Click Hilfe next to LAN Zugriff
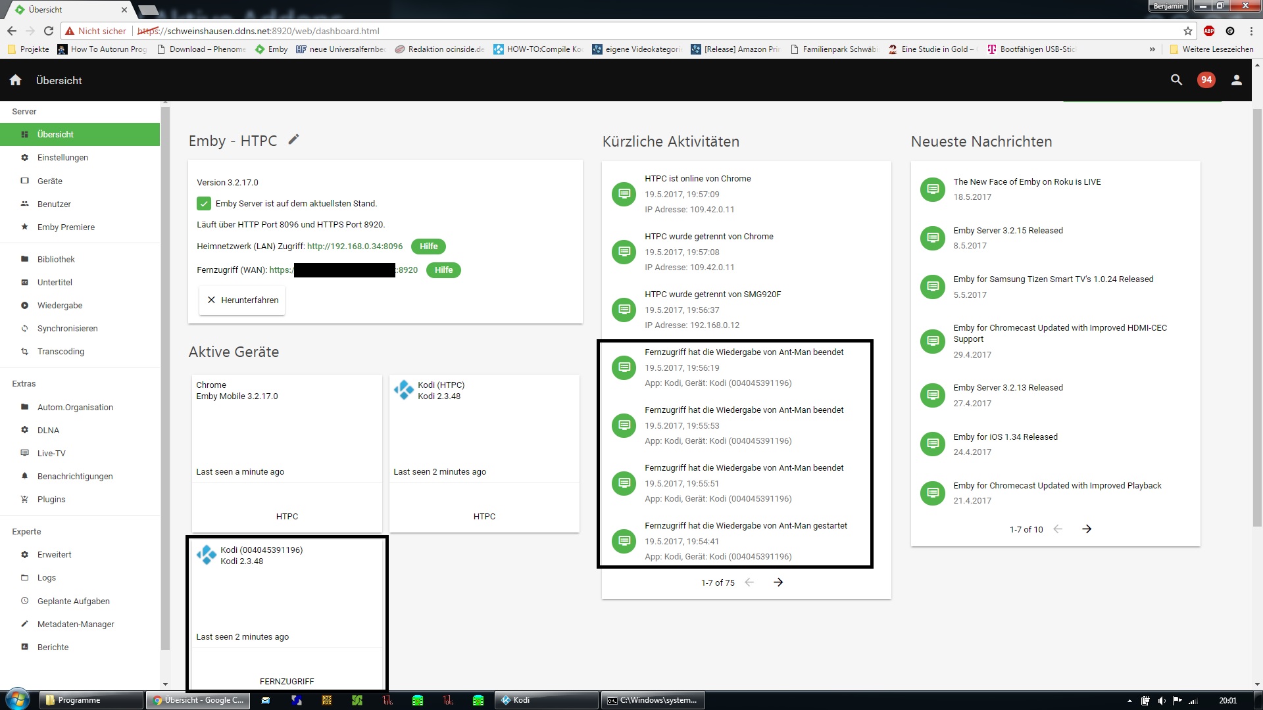The image size is (1263, 710). click(428, 247)
